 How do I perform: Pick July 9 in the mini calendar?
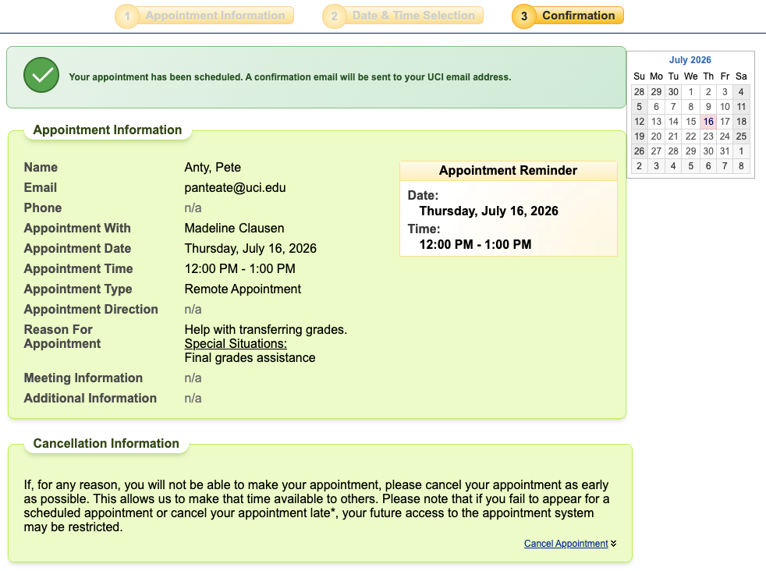(x=708, y=107)
